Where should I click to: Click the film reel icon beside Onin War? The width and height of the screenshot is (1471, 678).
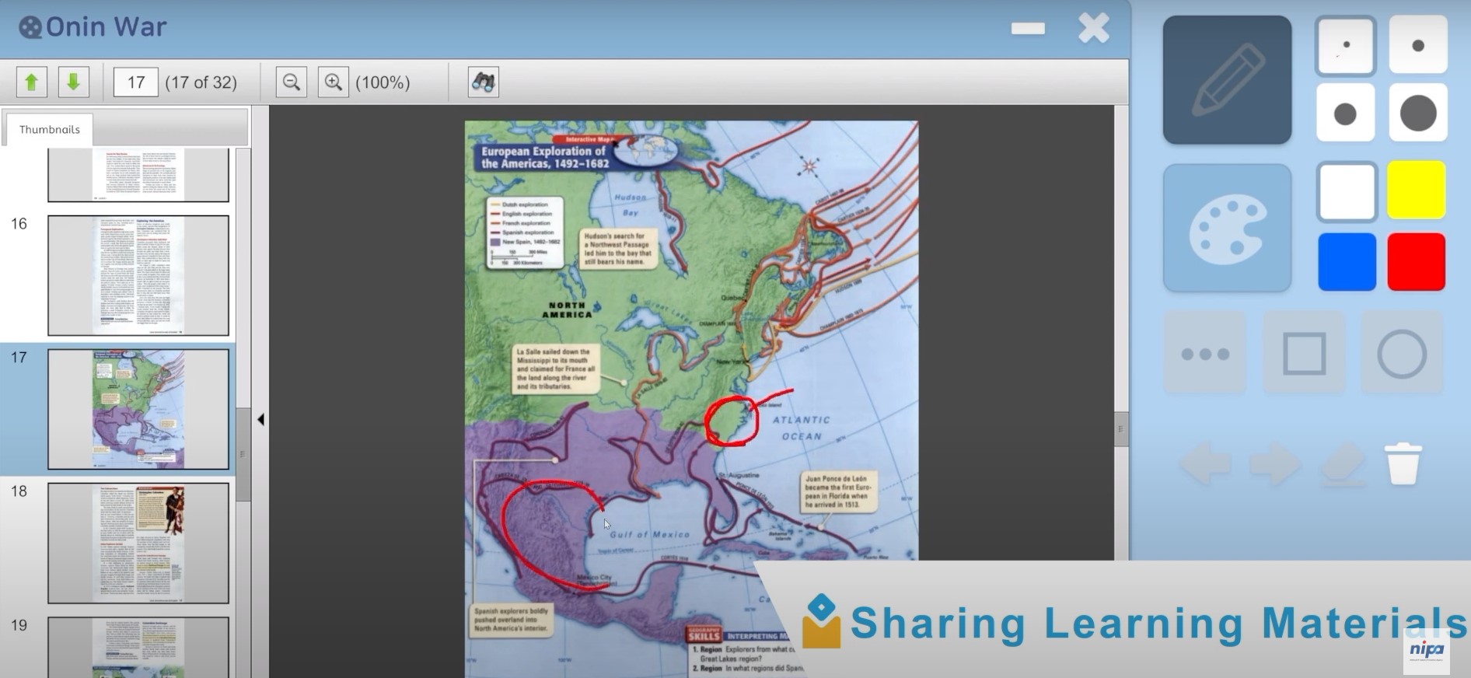coord(30,28)
